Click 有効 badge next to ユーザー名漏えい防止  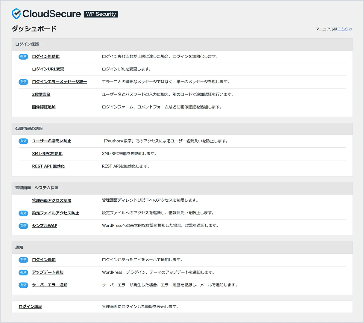click(23, 141)
